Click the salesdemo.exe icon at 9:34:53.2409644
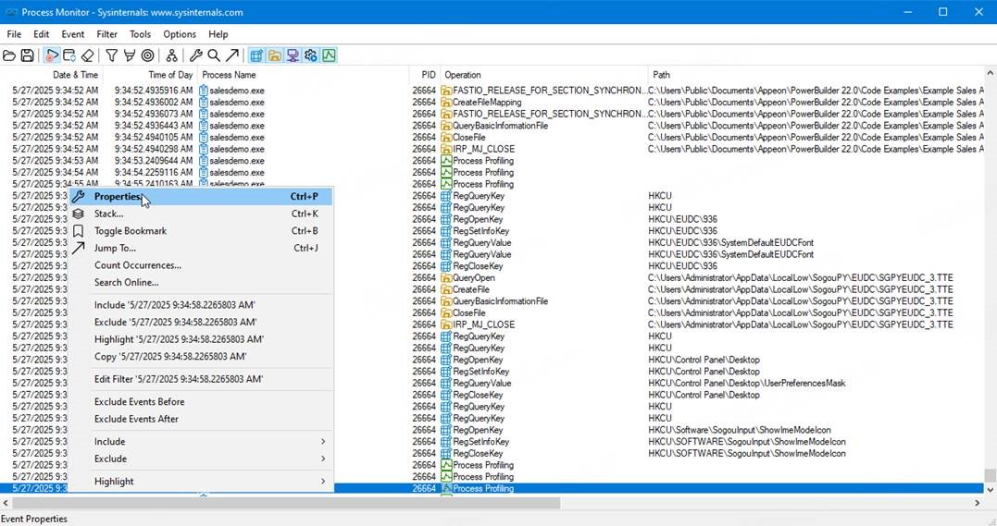This screenshot has width=997, height=526. click(x=204, y=161)
